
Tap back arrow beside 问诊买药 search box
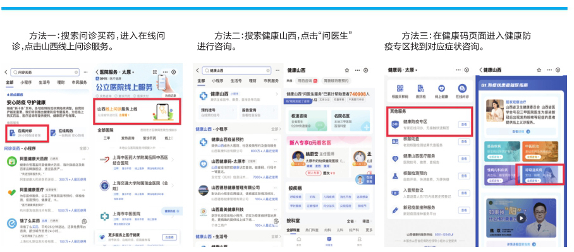[6, 72]
